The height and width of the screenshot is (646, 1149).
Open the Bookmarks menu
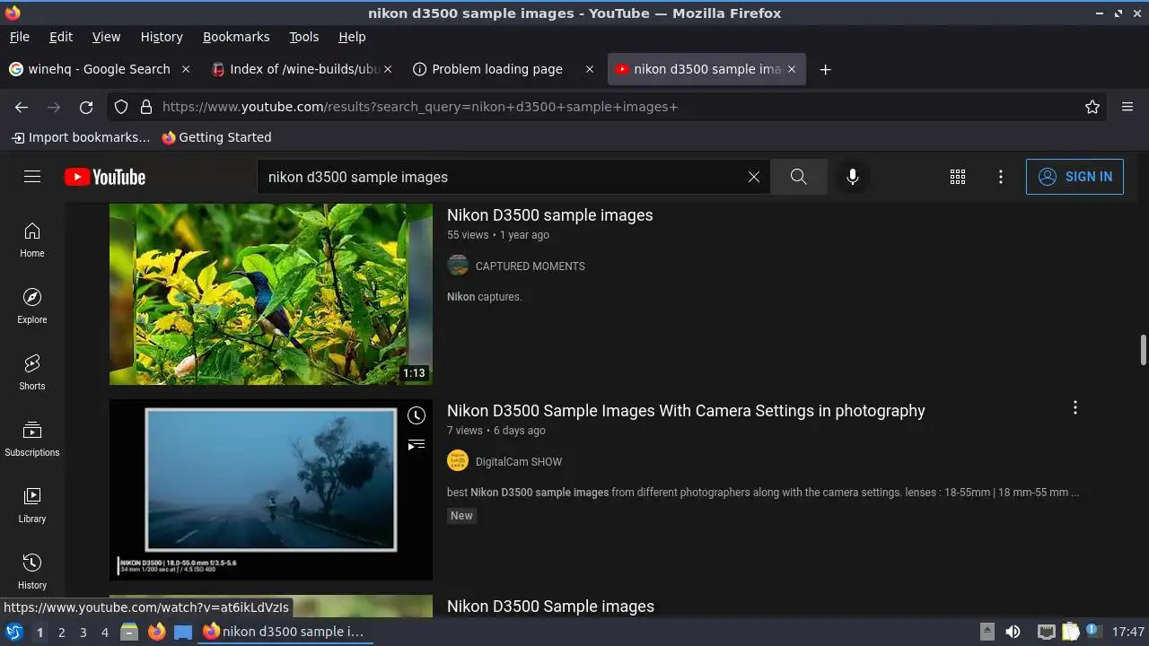click(236, 37)
